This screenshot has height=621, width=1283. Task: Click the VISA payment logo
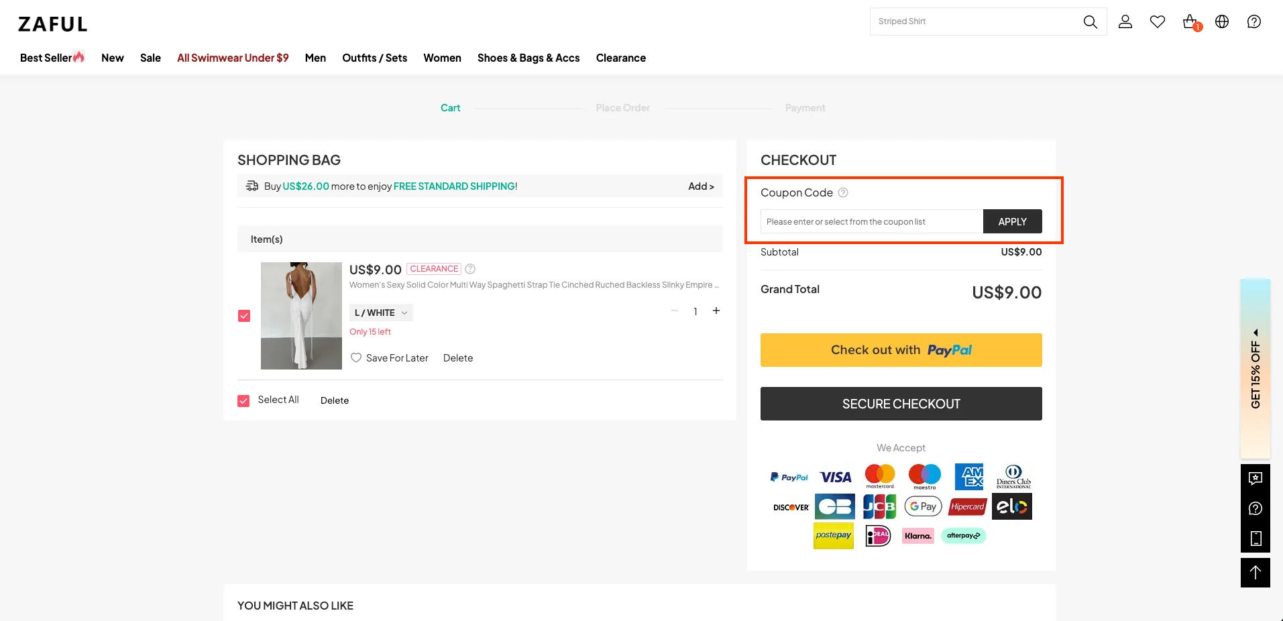point(836,477)
